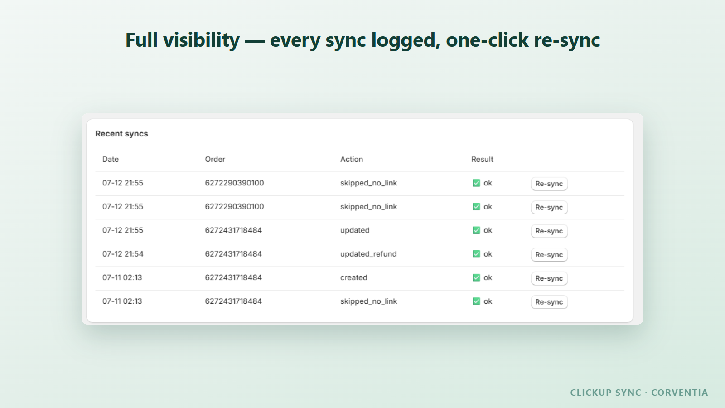Click date 07-12 21:55 in the 'updated' row
Screen dimensions: 725x408
coord(123,230)
